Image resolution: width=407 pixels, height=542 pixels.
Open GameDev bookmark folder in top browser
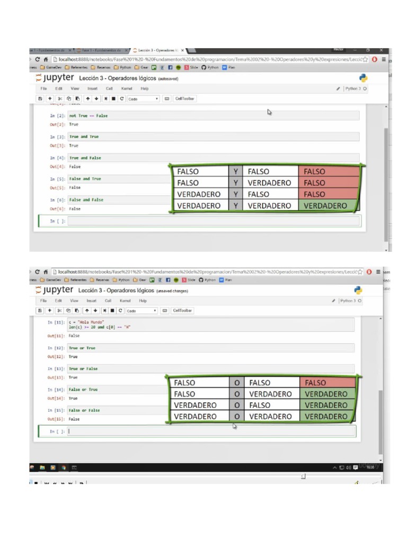click(51, 67)
